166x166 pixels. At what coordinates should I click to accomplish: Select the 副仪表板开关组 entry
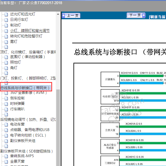(23, 141)
